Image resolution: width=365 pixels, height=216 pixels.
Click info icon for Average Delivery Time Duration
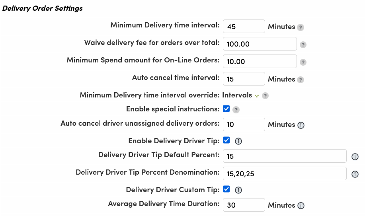[301, 206]
